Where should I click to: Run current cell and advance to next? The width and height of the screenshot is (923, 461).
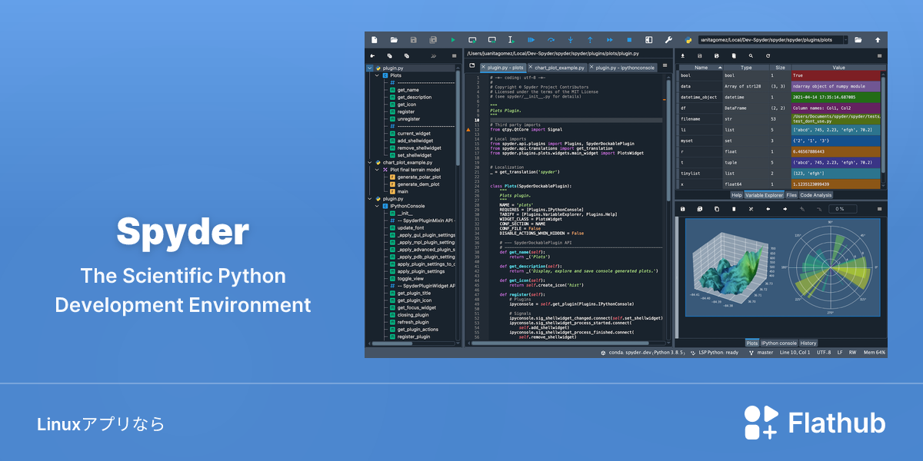(492, 39)
